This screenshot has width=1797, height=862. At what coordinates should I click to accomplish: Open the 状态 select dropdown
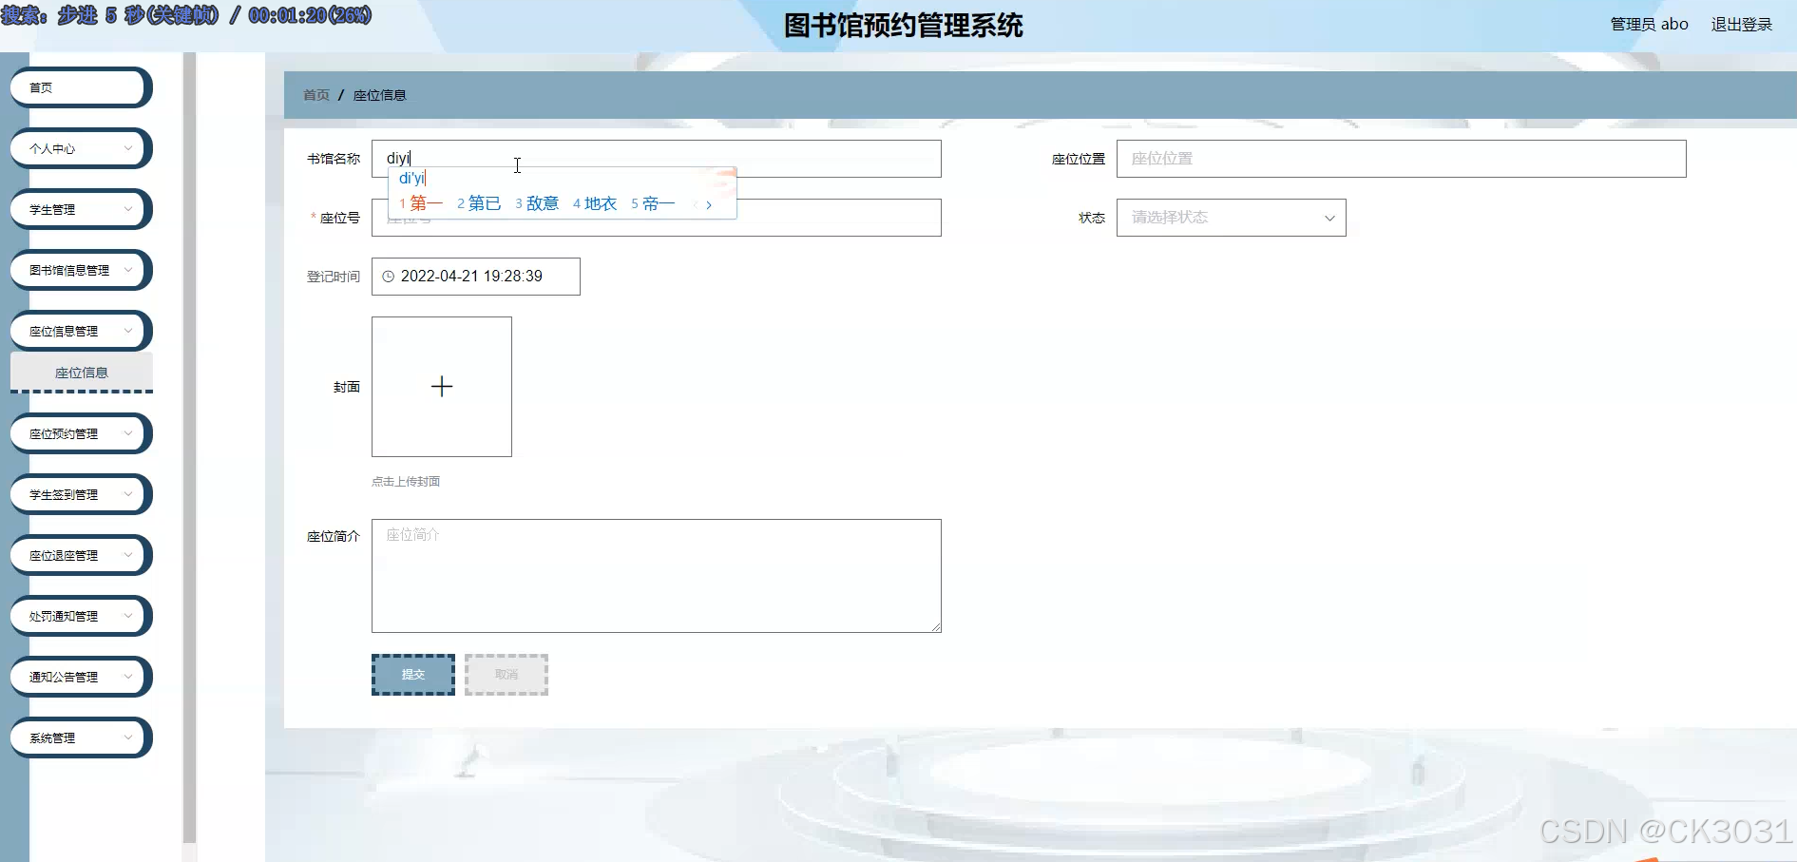(x=1231, y=218)
